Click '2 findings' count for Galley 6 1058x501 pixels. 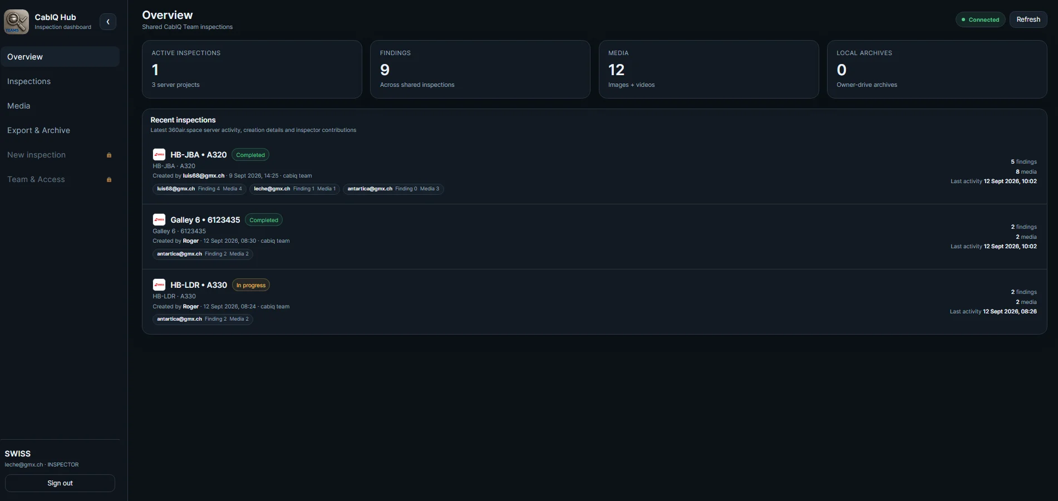click(x=1023, y=227)
